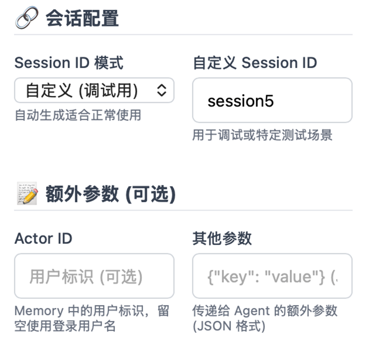This screenshot has width=369, height=355.
Task: Click the 会话配置 section heading
Action: [82, 18]
